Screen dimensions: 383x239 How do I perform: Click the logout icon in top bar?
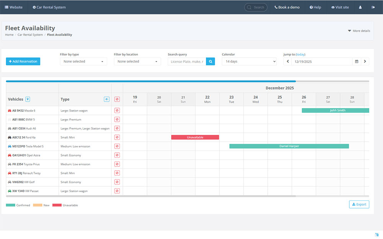[373, 7]
